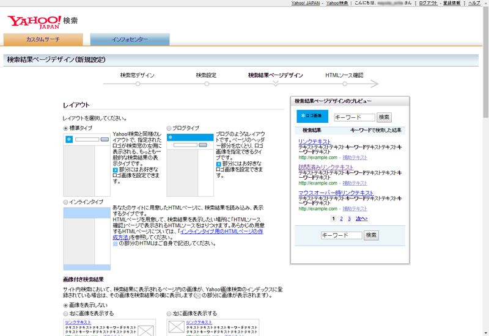Click the レイアウト section heading
This screenshot has width=489, height=336.
point(76,105)
